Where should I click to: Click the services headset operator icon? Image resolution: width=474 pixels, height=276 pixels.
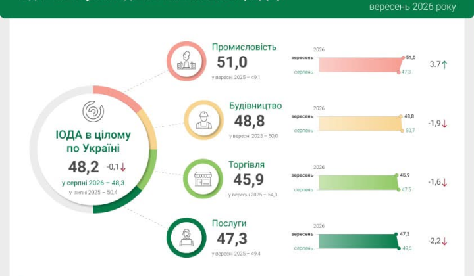[186, 238]
